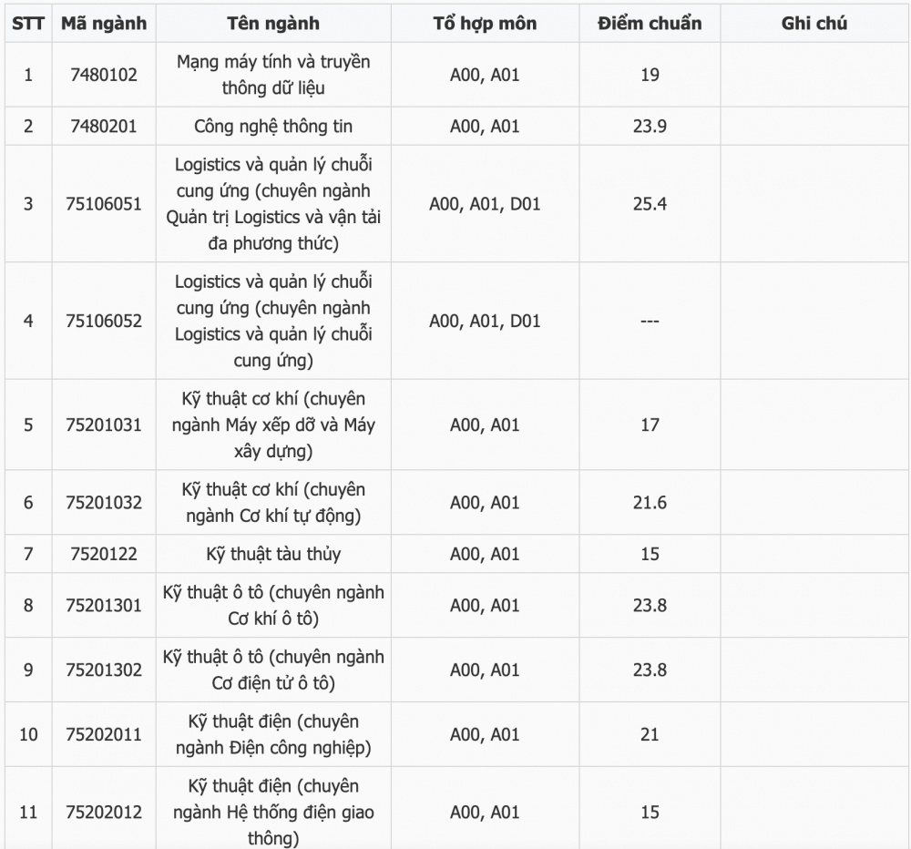The height and width of the screenshot is (849, 911).
Task: Select the Công nghệ thông tin cell
Action: [x=273, y=126]
